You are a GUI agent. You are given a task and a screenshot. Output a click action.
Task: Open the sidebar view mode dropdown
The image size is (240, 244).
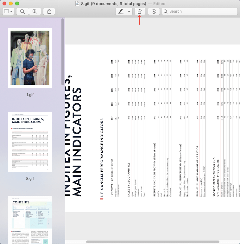[8, 11]
